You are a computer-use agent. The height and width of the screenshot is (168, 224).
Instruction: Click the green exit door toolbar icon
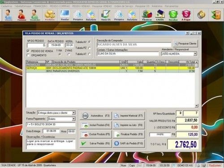(x=216, y=15)
